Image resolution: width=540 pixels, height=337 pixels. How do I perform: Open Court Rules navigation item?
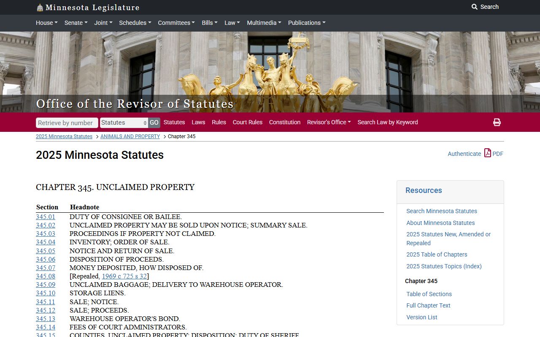tap(248, 122)
